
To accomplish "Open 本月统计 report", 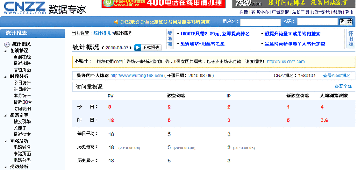I will (22, 96).
